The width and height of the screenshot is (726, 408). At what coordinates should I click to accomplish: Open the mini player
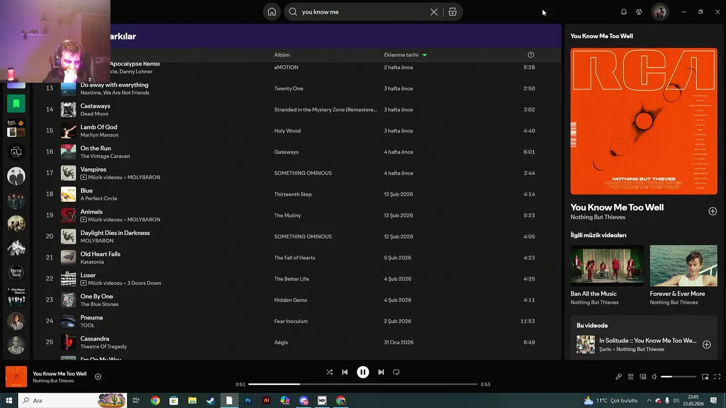tap(705, 377)
